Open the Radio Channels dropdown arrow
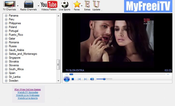 [38, 6]
